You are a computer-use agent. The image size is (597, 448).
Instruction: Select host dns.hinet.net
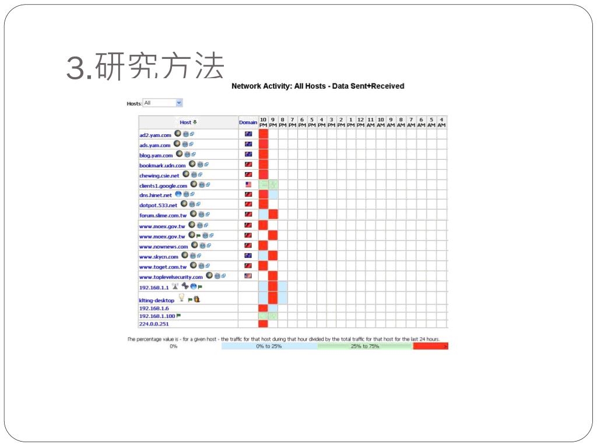[x=156, y=195]
